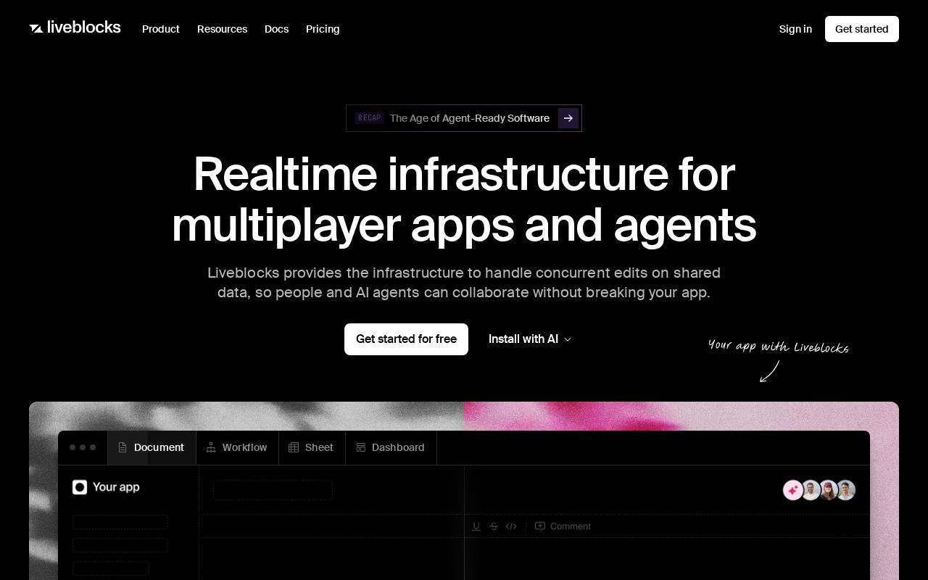Open the Resources menu
The width and height of the screenshot is (928, 580).
pyautogui.click(x=222, y=29)
